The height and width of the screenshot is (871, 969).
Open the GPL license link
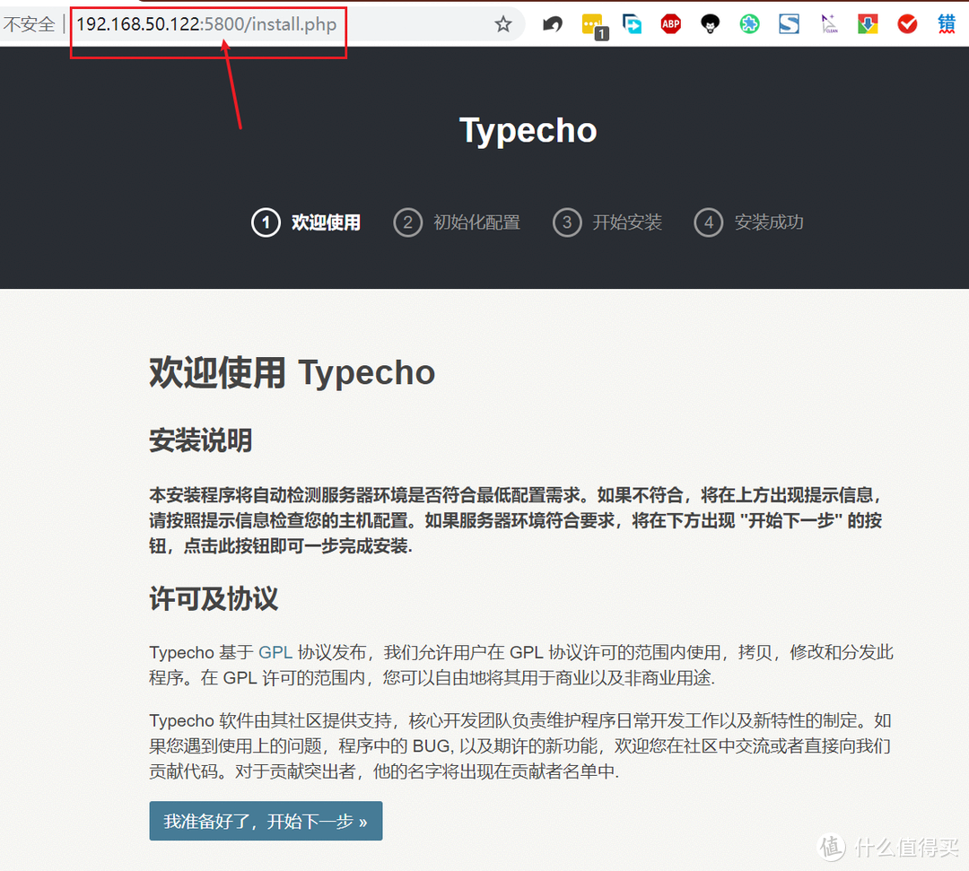click(x=275, y=652)
